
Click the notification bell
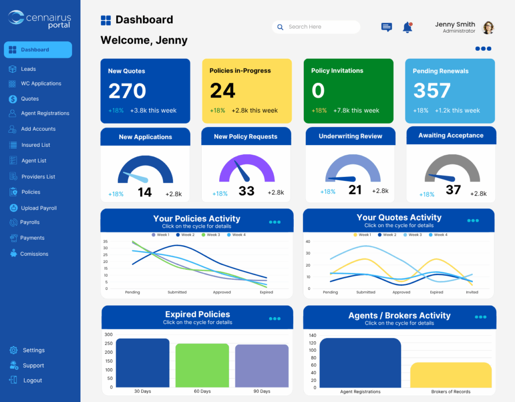point(407,27)
